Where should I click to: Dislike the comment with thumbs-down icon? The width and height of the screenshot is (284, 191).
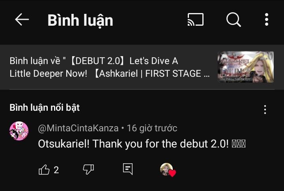(x=88, y=170)
